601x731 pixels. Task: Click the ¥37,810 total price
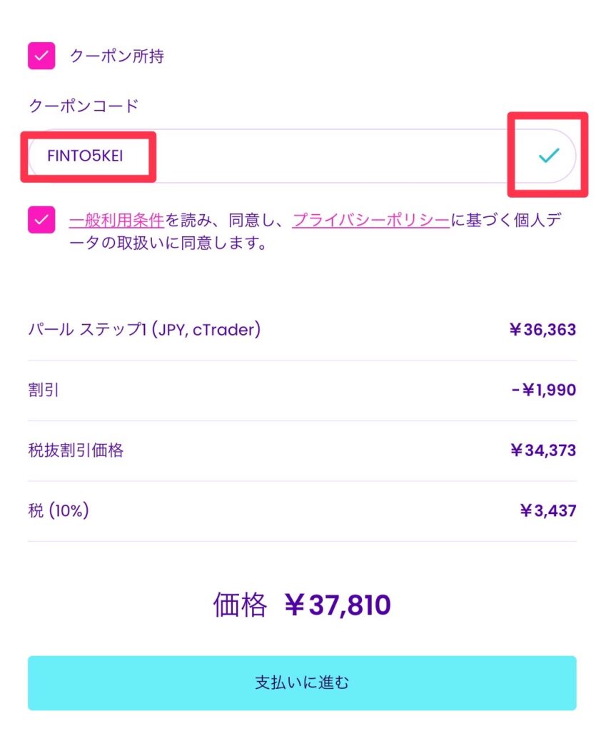tap(337, 605)
